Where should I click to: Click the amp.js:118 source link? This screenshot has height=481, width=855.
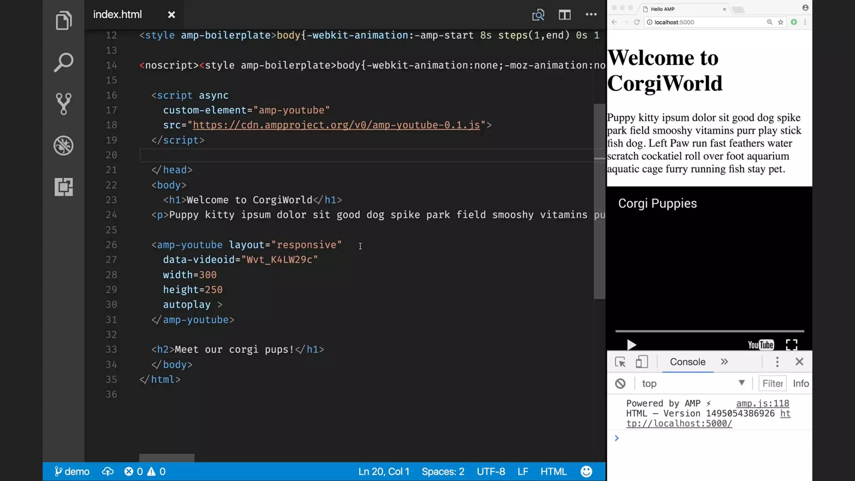762,403
